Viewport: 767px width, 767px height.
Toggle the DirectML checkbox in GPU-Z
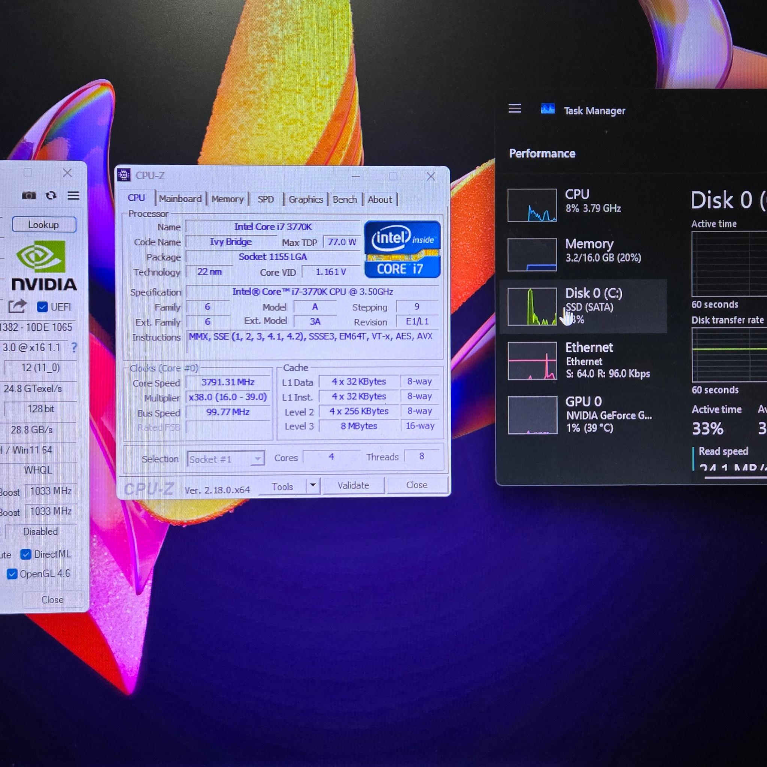pyautogui.click(x=26, y=554)
